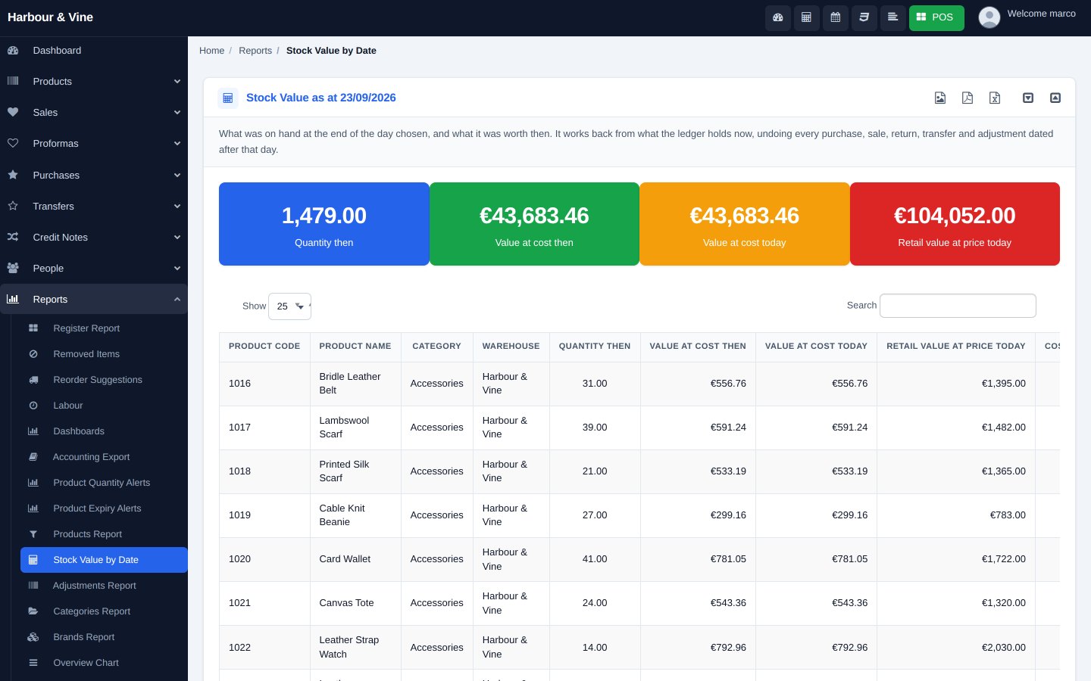This screenshot has width=1091, height=681.
Task: Click the Home breadcrumb link
Action: (211, 51)
